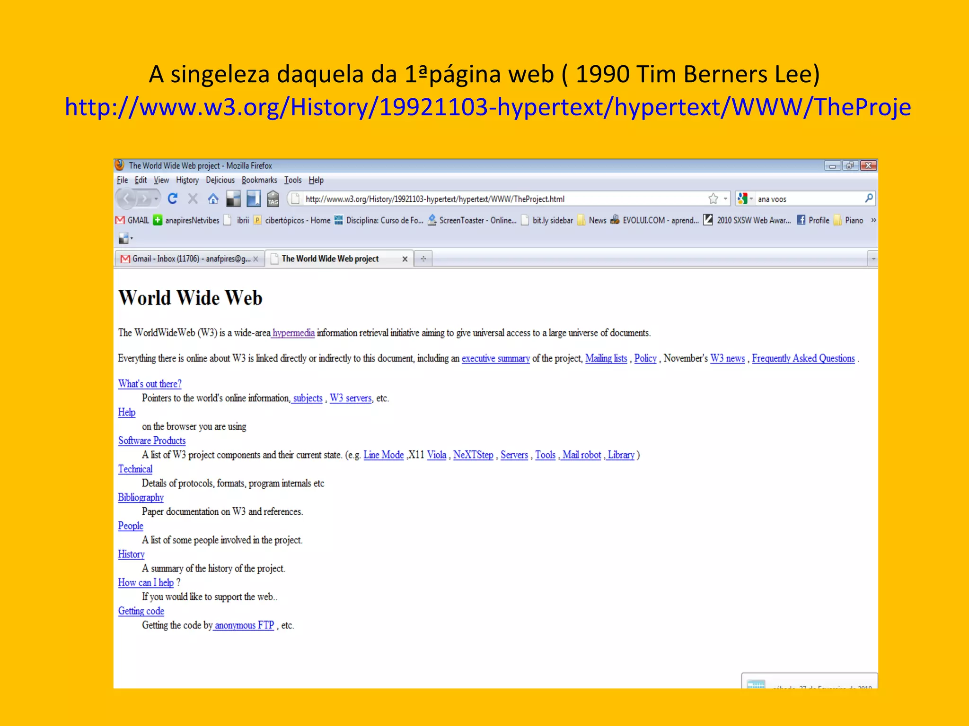Reload the current page
The width and height of the screenshot is (969, 726).
173,199
